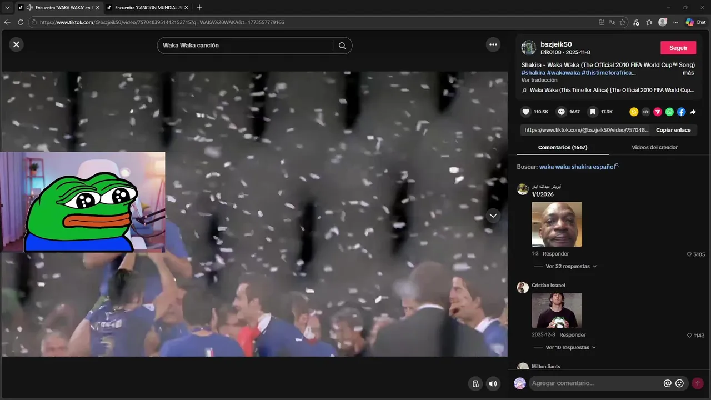Open browser settings and more menu

[675, 22]
